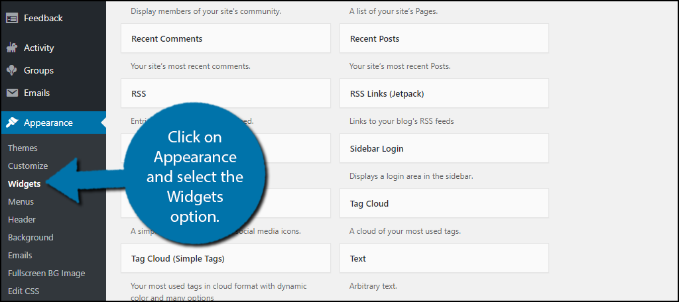Click the Groups menu icon

(x=12, y=70)
